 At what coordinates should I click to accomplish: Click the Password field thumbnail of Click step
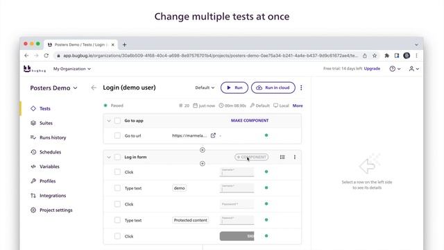(x=237, y=204)
